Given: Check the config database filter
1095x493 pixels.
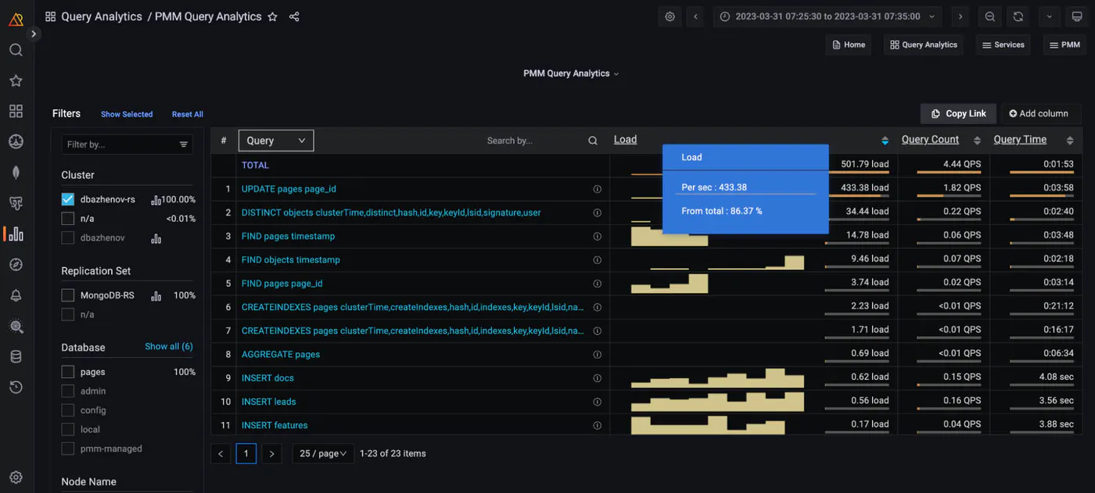Looking at the screenshot, I should pos(68,410).
